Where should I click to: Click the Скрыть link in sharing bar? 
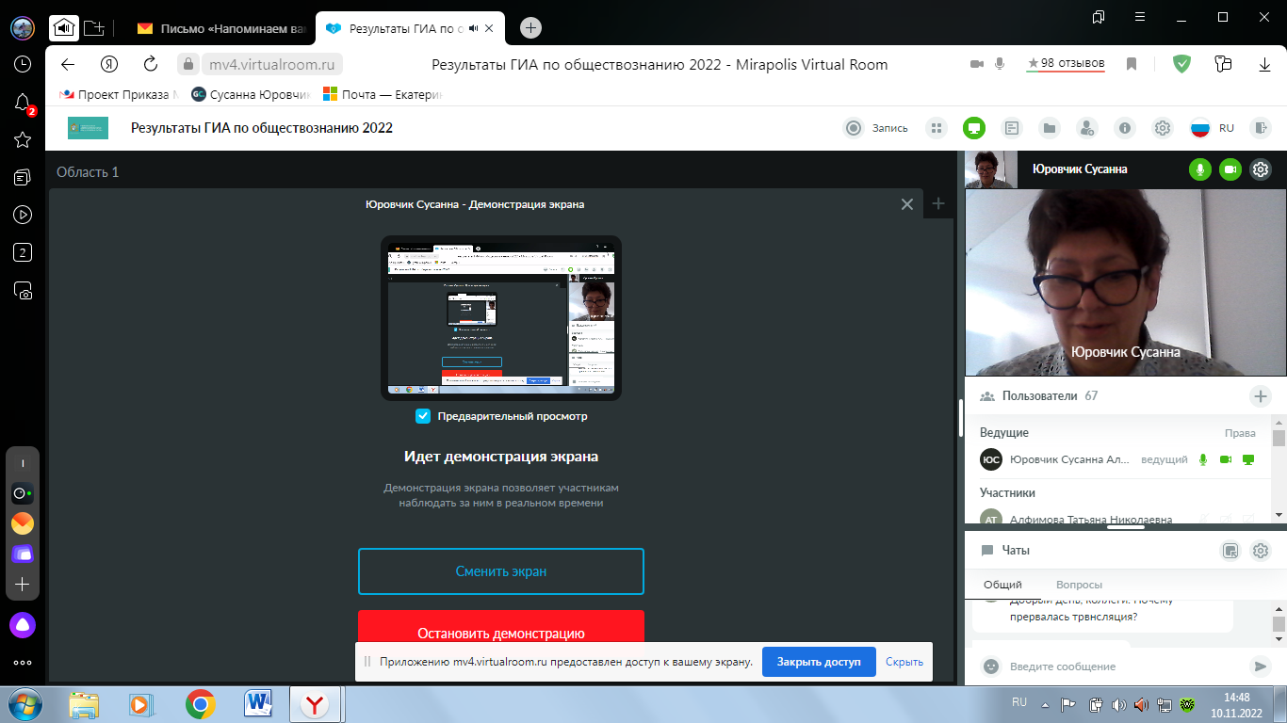(904, 662)
